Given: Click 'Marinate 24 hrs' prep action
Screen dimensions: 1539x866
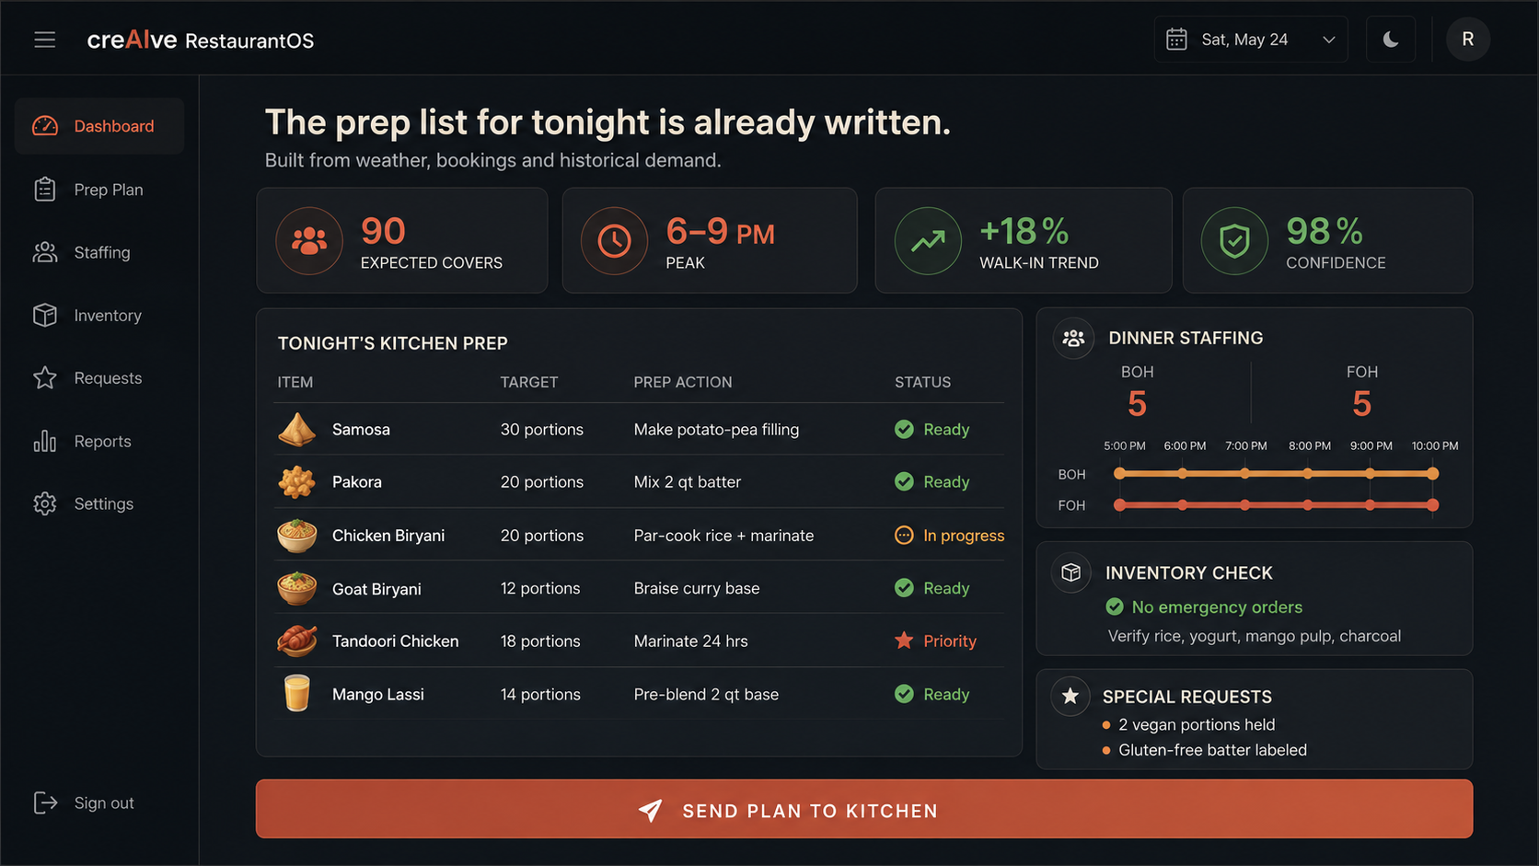Looking at the screenshot, I should 691,641.
